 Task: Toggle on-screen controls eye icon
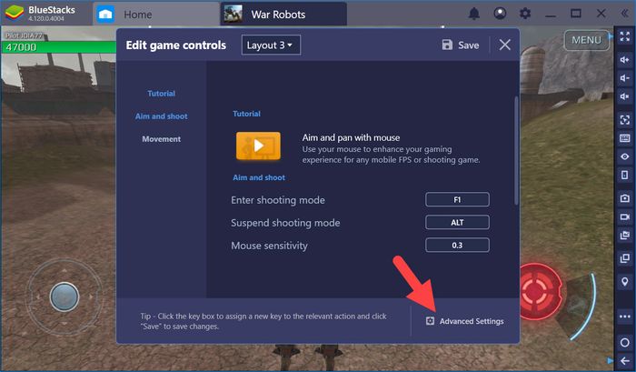coord(625,156)
